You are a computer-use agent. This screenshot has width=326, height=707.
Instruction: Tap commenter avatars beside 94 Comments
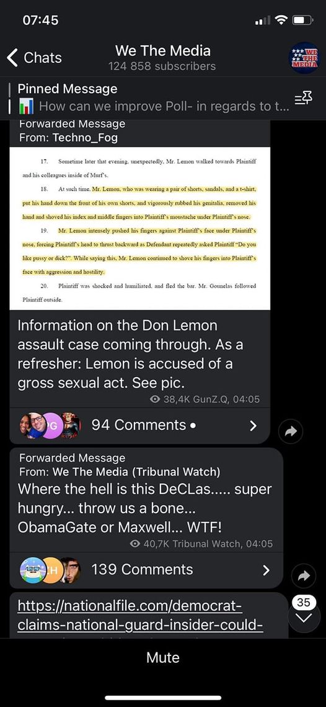(x=50, y=425)
